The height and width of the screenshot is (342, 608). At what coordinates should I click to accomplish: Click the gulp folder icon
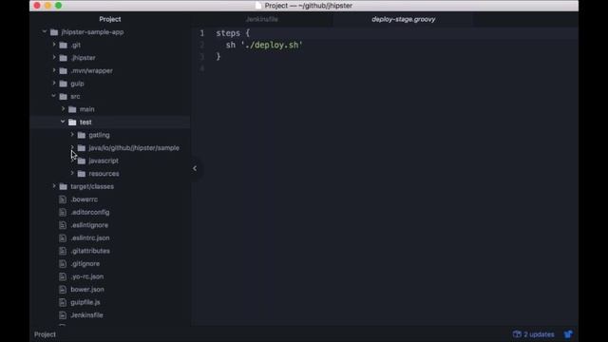click(64, 84)
